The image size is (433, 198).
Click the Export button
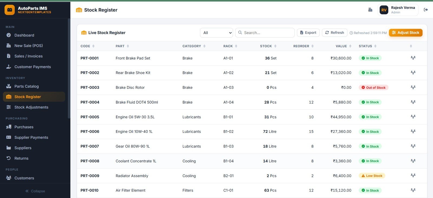[308, 32]
